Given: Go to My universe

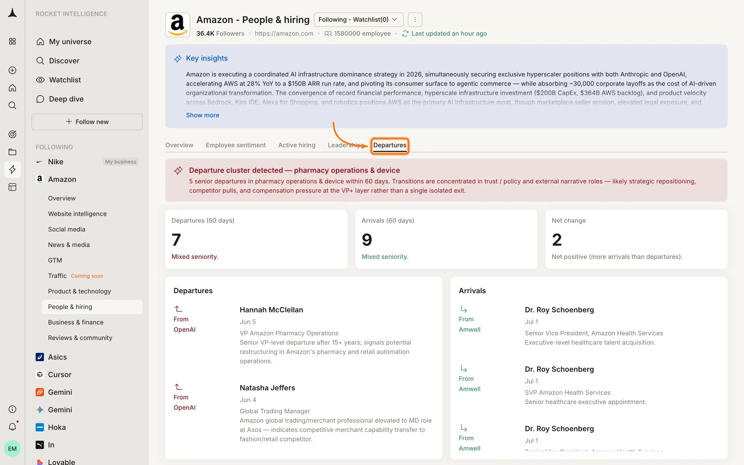Looking at the screenshot, I should 70,42.
